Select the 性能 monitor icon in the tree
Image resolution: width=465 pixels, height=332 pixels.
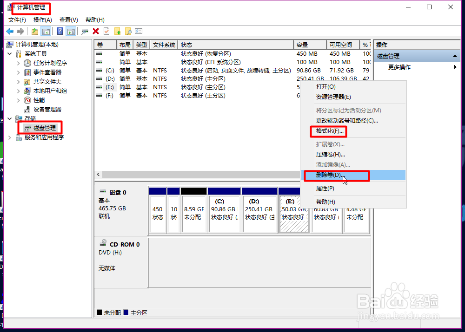[x=27, y=100]
